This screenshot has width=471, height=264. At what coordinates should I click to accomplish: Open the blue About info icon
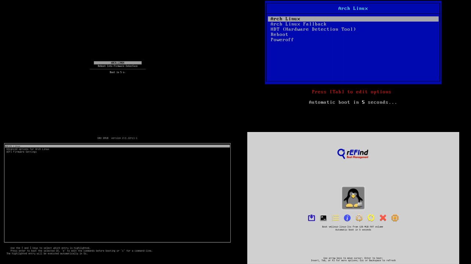[347, 218]
